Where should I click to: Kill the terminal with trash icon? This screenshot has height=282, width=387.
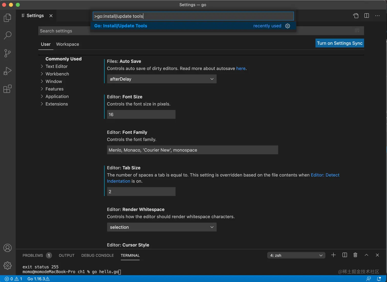pyautogui.click(x=355, y=255)
